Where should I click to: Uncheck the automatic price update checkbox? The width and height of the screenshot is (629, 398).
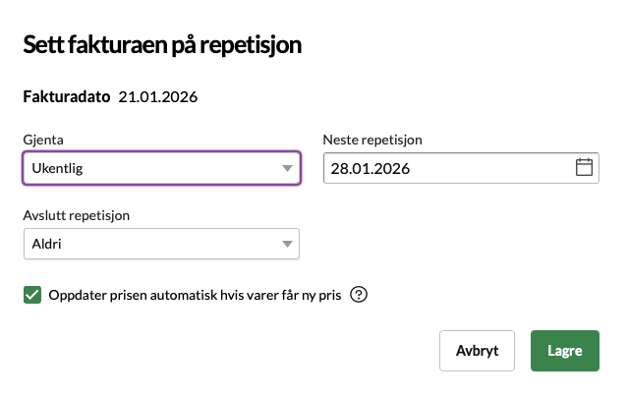point(32,295)
